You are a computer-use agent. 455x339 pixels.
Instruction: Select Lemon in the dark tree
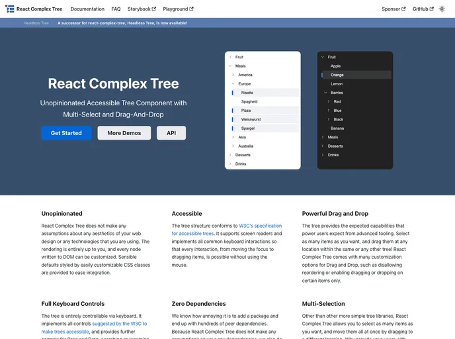355,83
